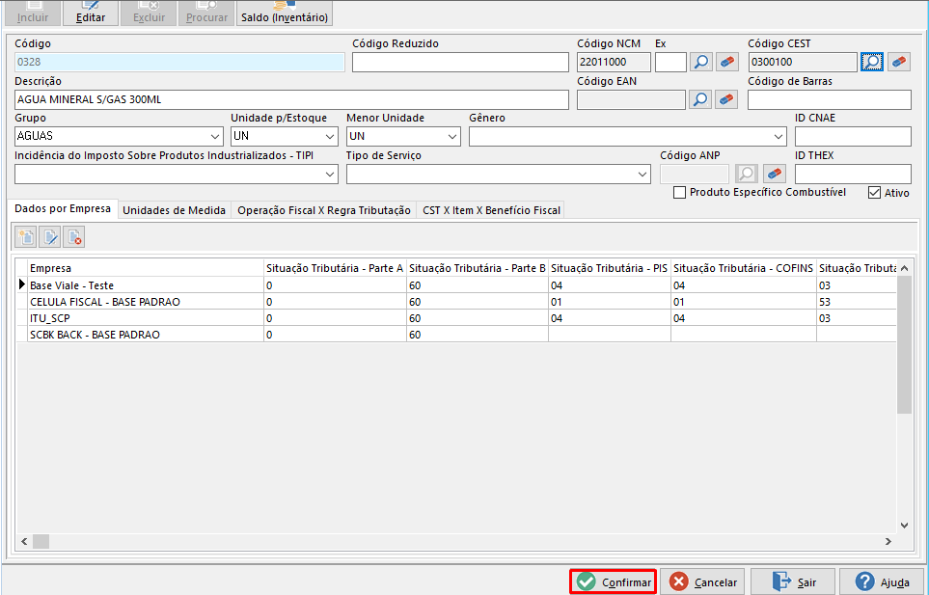
Task: Select the ITU_SCP row
Action: click(x=456, y=318)
